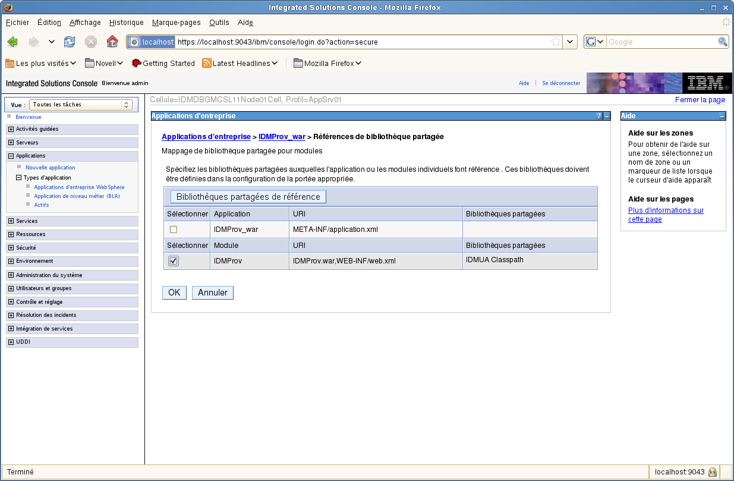This screenshot has width=734, height=481.
Task: Expand the UDDI section
Action: [11, 342]
